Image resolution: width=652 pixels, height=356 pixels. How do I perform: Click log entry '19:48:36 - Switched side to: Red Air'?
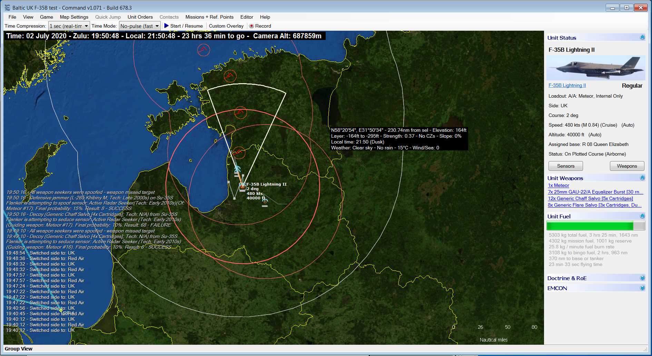point(45,258)
